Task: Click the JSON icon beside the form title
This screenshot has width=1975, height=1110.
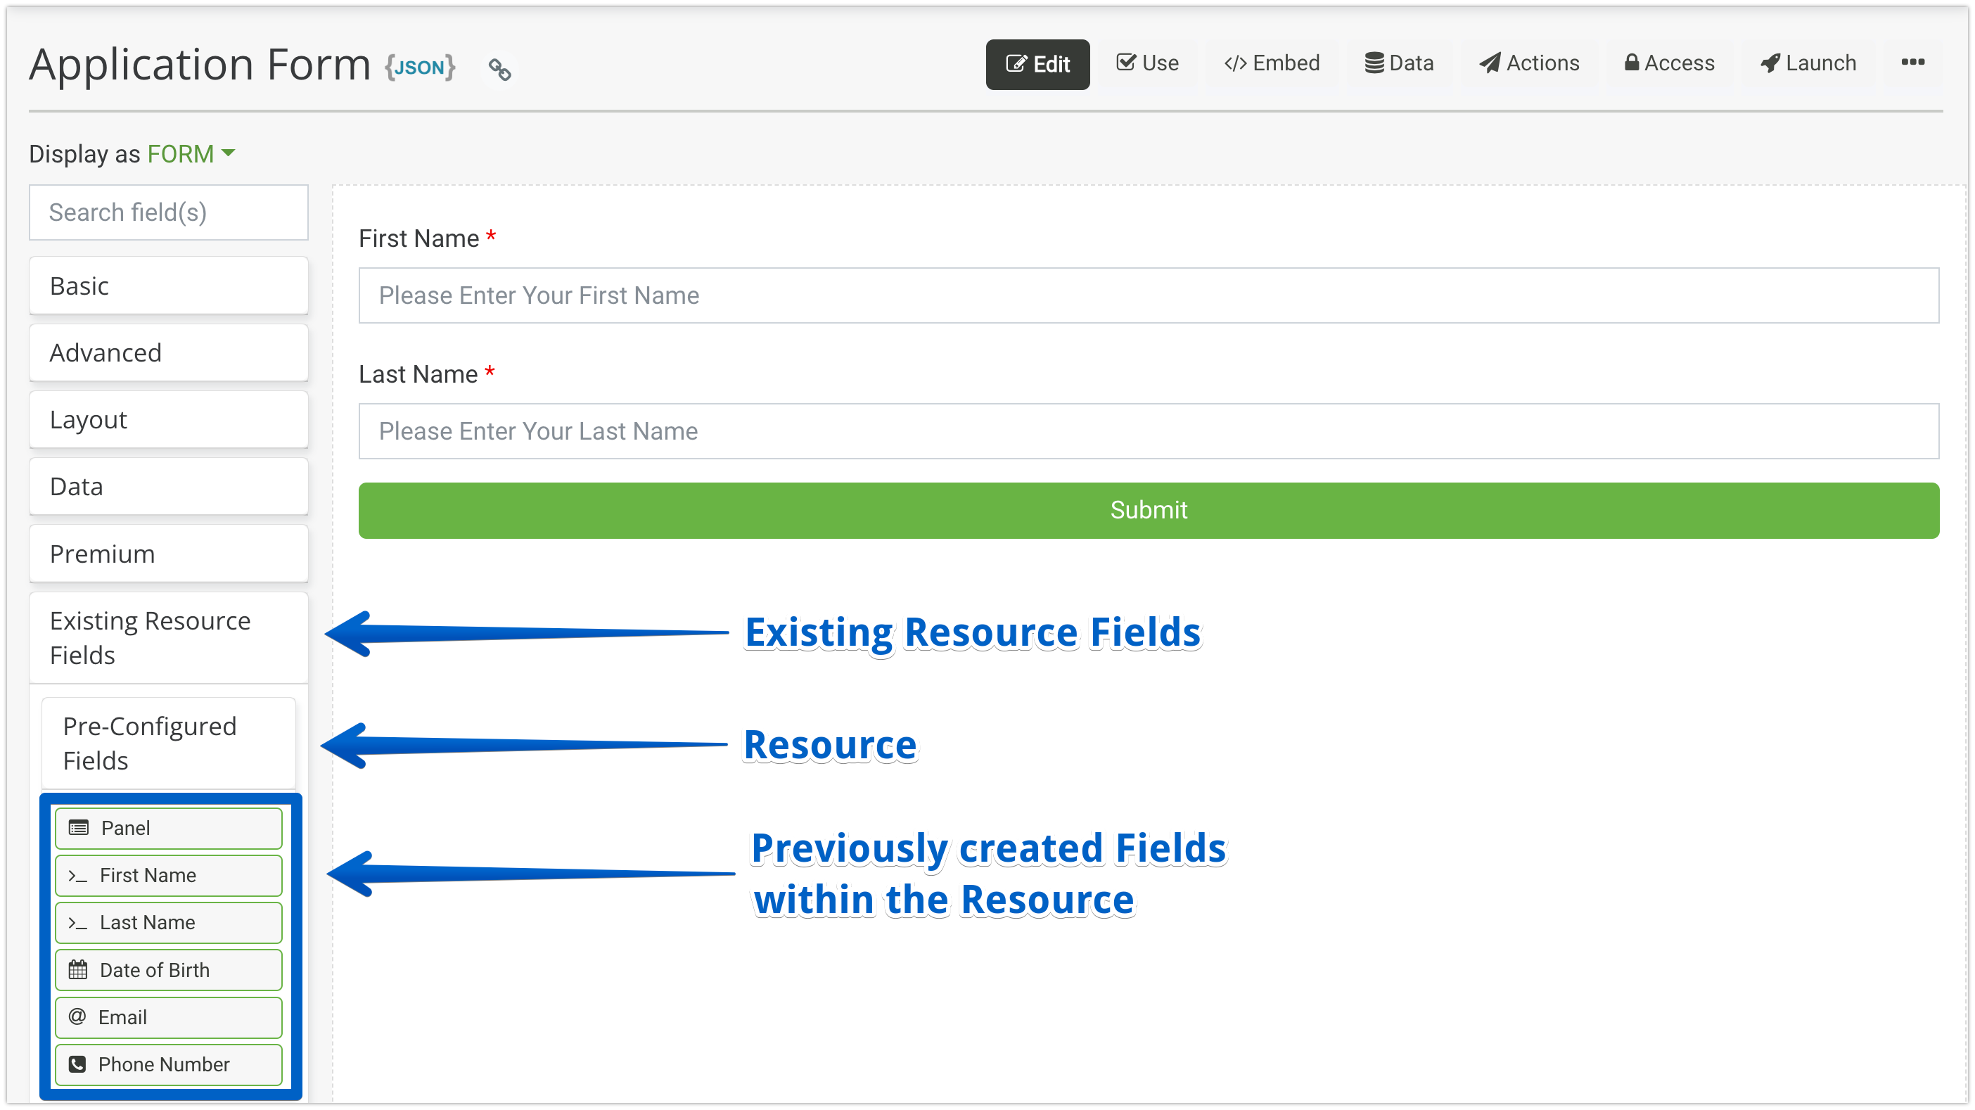Action: pyautogui.click(x=419, y=67)
